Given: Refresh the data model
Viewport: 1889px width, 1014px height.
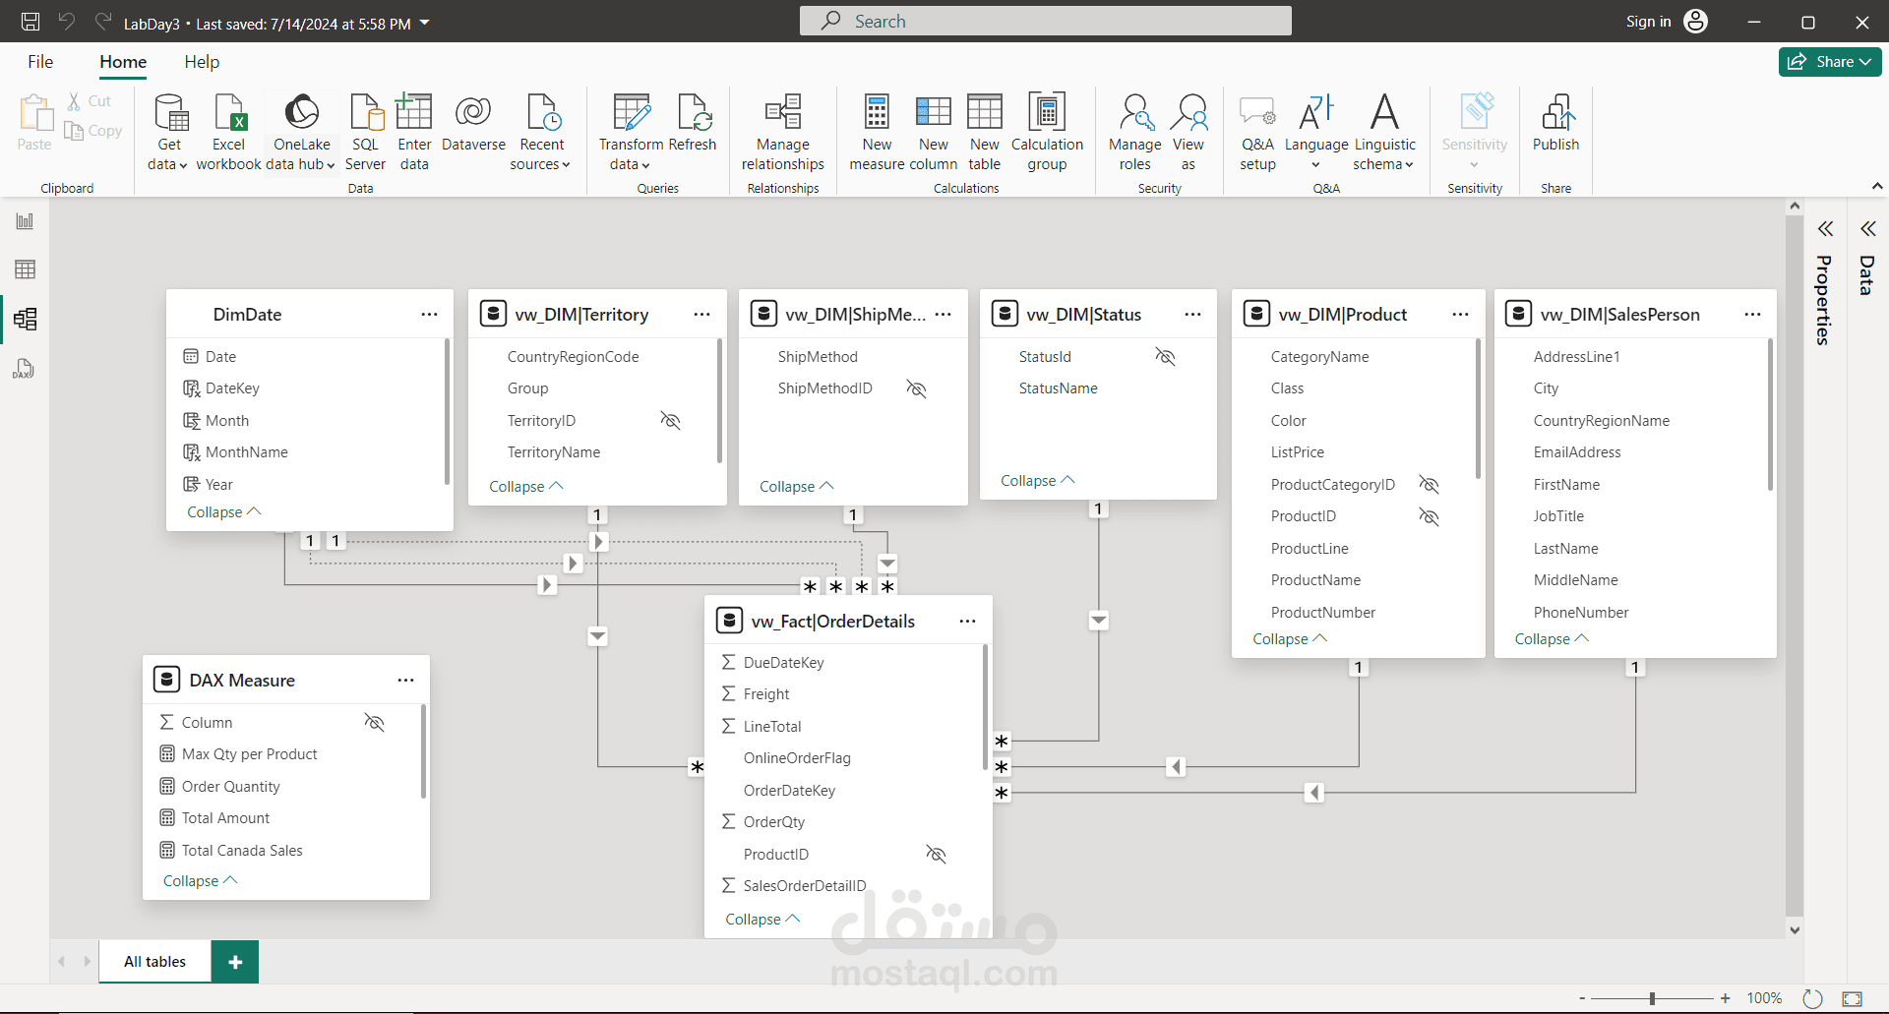Looking at the screenshot, I should [693, 122].
